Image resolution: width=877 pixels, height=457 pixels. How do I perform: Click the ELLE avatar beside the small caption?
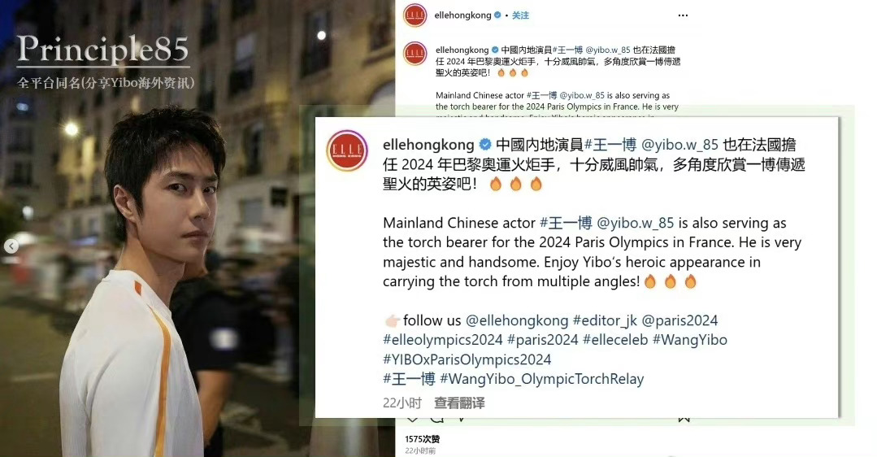[x=415, y=54]
